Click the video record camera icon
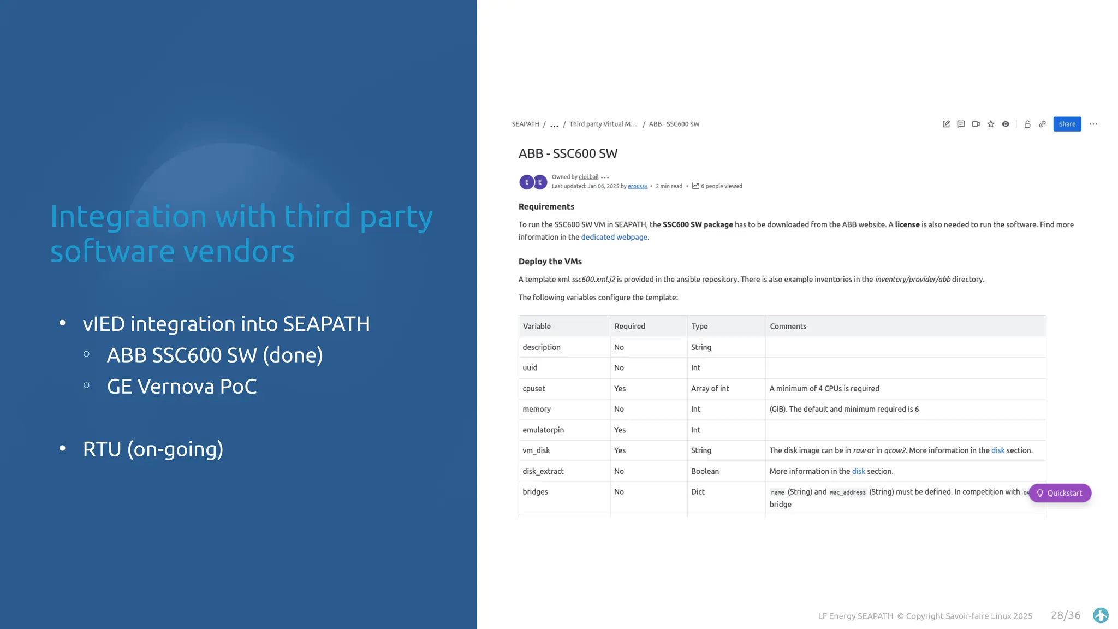The height and width of the screenshot is (629, 1118). tap(976, 124)
